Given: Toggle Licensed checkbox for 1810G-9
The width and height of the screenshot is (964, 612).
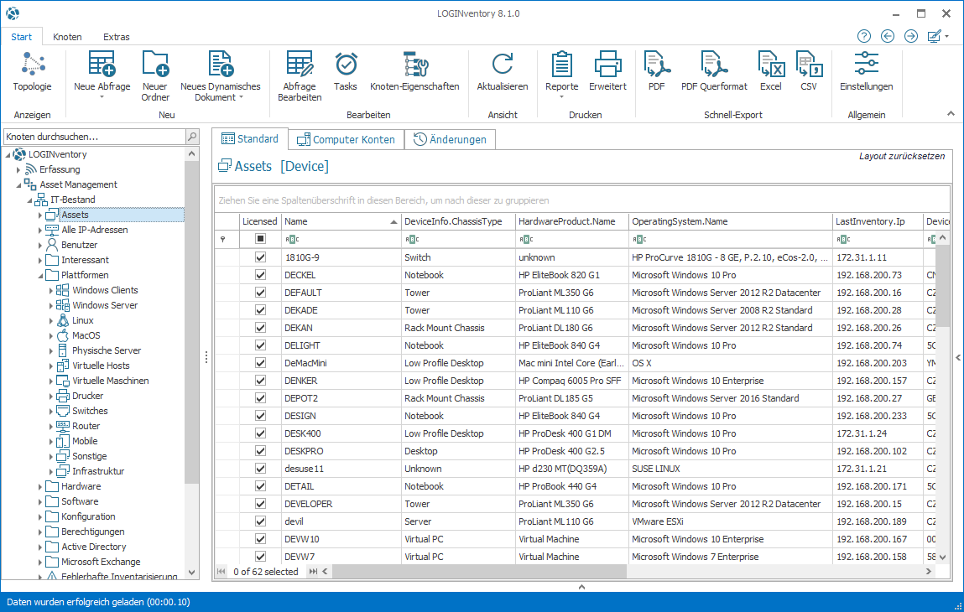Looking at the screenshot, I should (x=261, y=257).
